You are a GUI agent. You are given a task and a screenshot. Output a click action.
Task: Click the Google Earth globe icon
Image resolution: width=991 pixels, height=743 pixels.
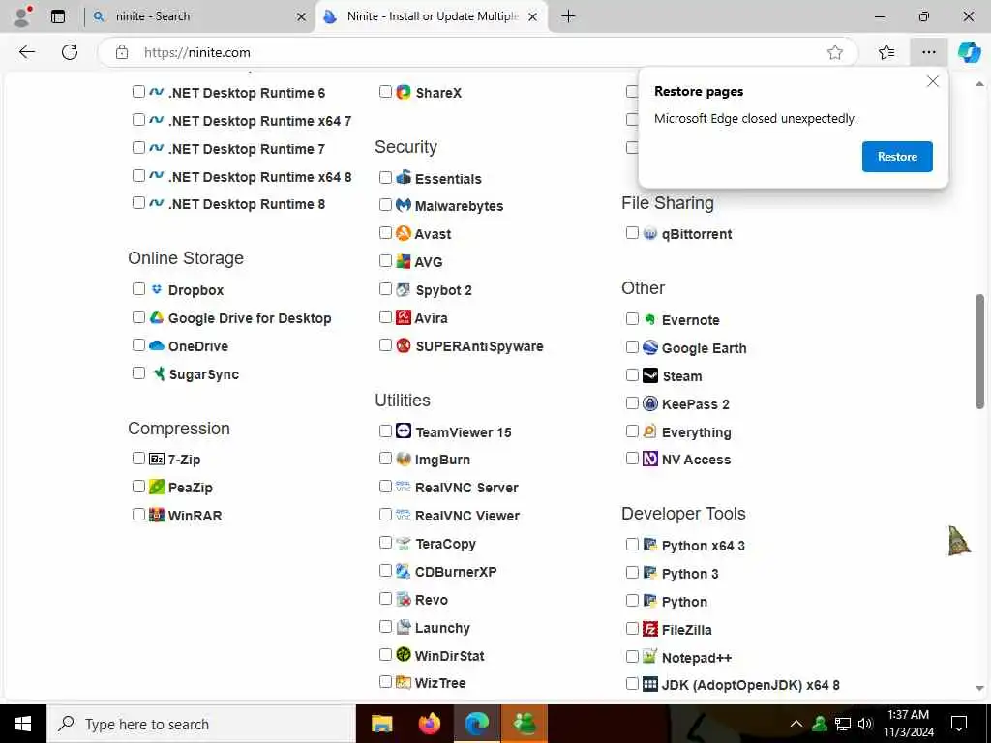(x=649, y=347)
